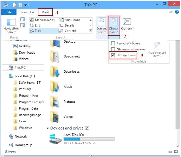Open the Music folder icon

(56, 87)
